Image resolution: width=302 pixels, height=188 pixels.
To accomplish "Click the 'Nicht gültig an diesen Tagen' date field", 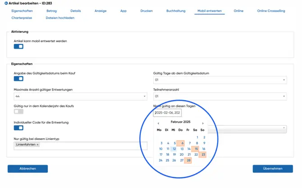I will 167,113.
